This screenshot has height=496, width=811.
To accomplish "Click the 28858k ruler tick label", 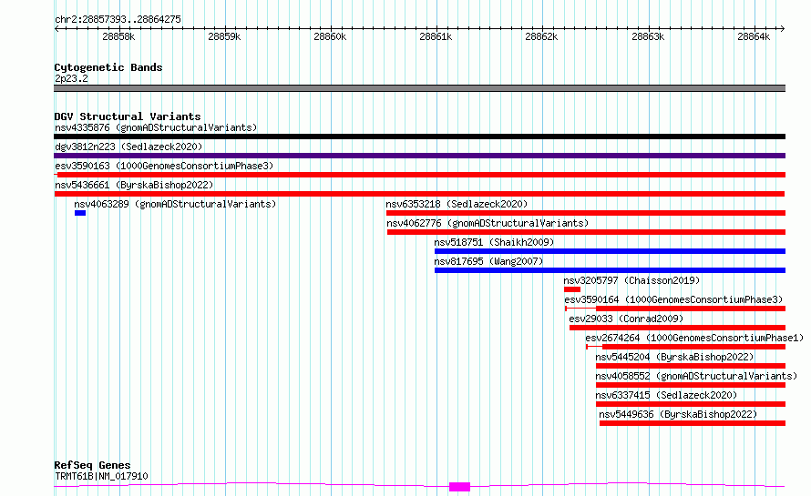I will coord(118,36).
